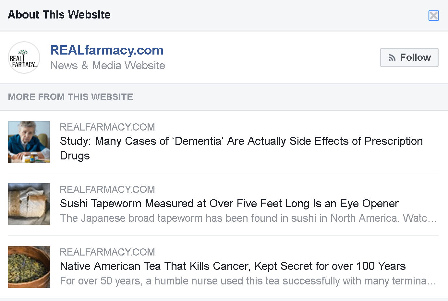
Task: Click the 'MORE FROM THIS WEBSITE' section header
Action: pos(70,97)
